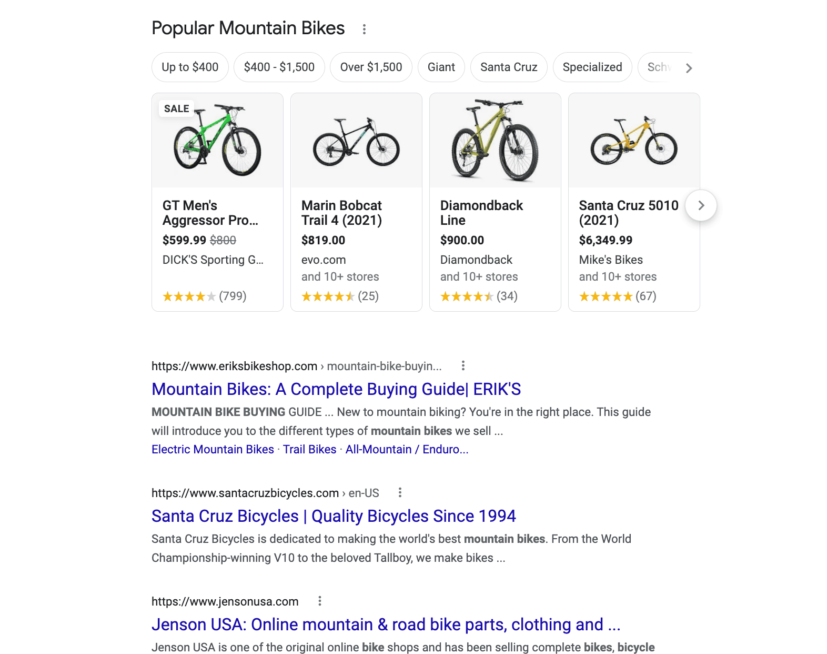Show more filter chips with right chevron
Screen dimensions: 827x654
click(x=689, y=68)
